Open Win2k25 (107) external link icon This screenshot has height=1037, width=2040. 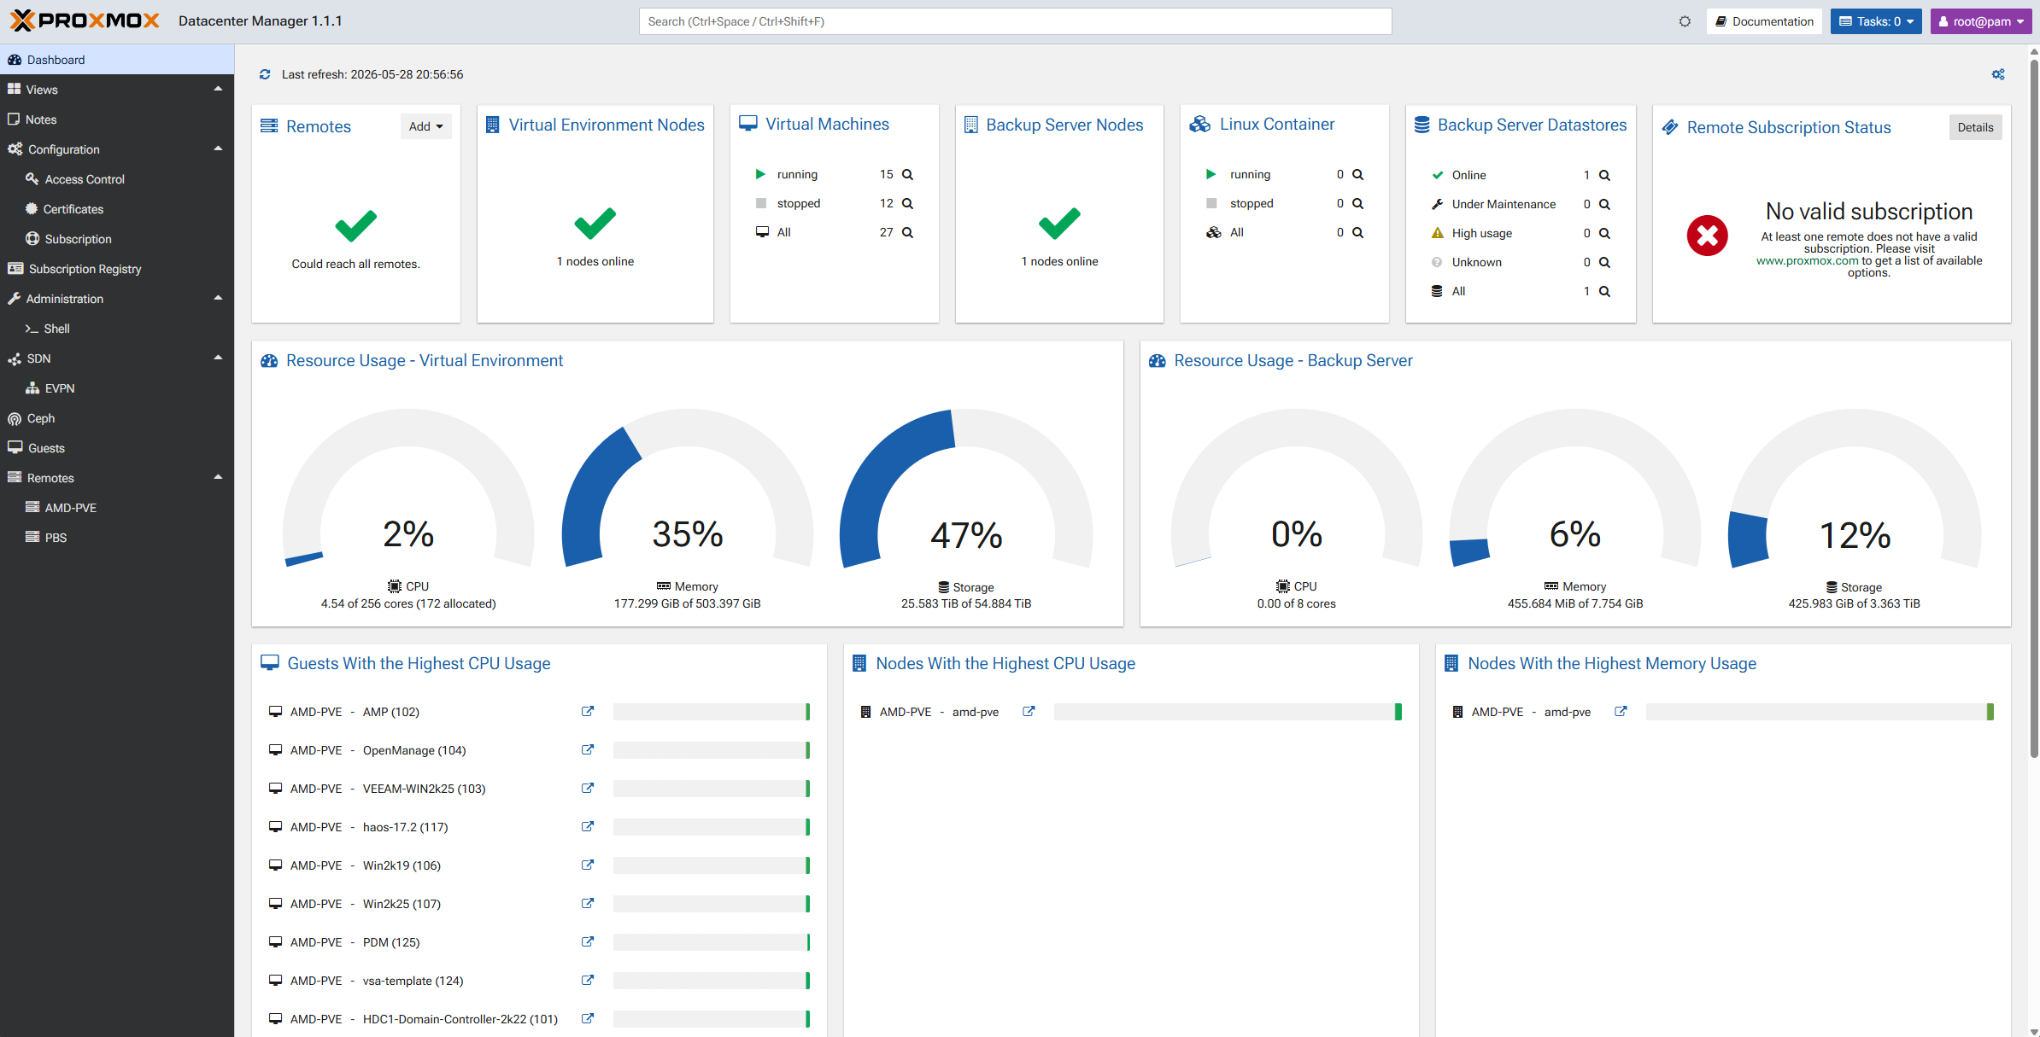588,903
